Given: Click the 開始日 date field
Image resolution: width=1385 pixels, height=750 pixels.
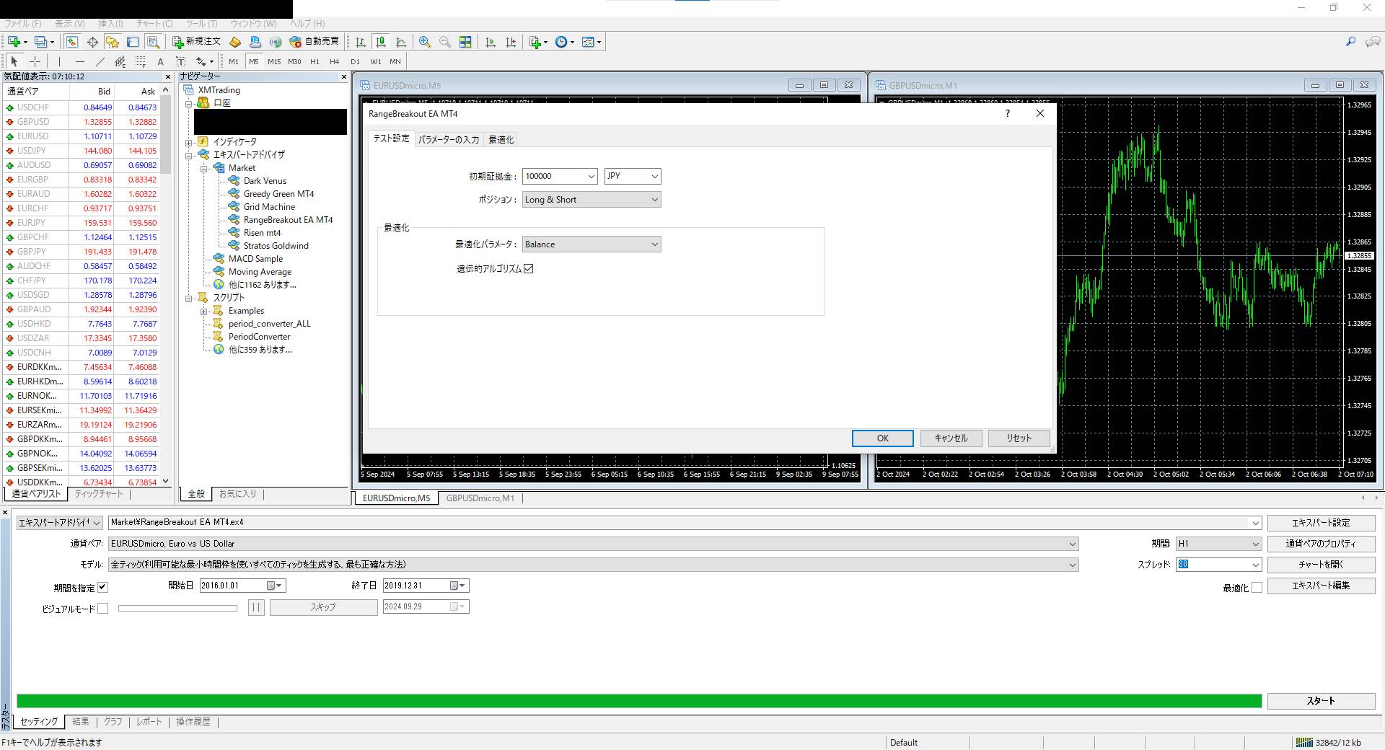Looking at the screenshot, I should (242, 586).
